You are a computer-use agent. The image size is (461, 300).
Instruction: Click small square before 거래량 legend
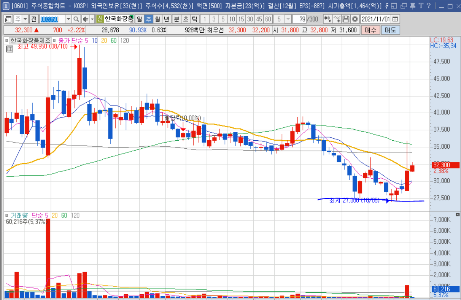[7, 216]
